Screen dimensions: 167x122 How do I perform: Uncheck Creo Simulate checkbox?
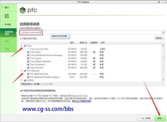coord(28,68)
